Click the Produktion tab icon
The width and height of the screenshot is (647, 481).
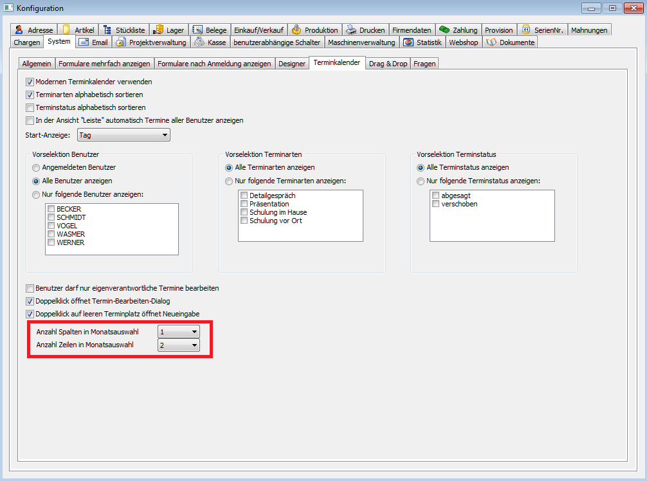pos(296,30)
